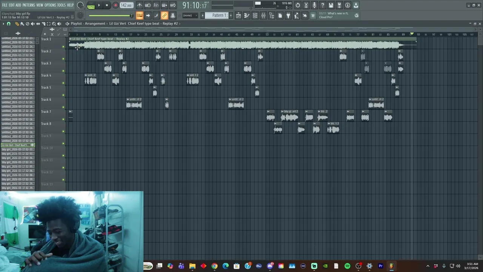Open the VIEW menu
The width and height of the screenshot is (483, 272).
click(x=40, y=5)
